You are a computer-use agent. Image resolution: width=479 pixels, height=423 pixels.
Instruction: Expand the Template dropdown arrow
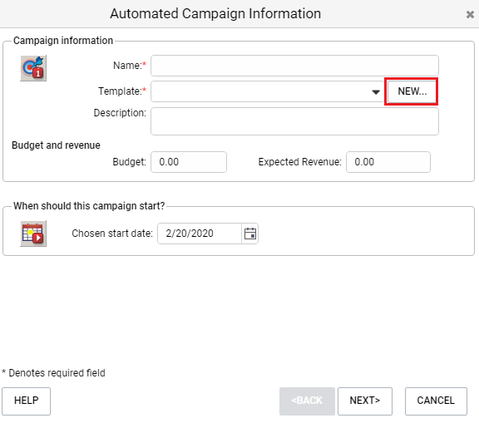click(376, 91)
